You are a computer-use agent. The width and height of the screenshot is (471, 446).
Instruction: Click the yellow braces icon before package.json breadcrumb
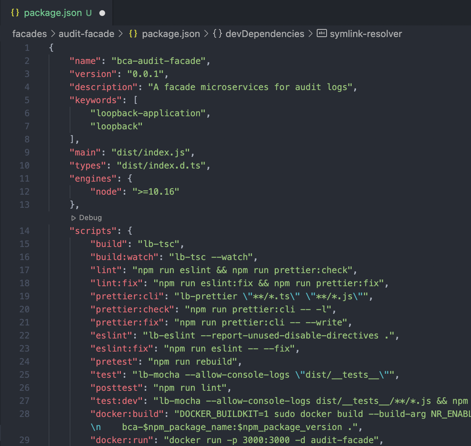tap(133, 33)
